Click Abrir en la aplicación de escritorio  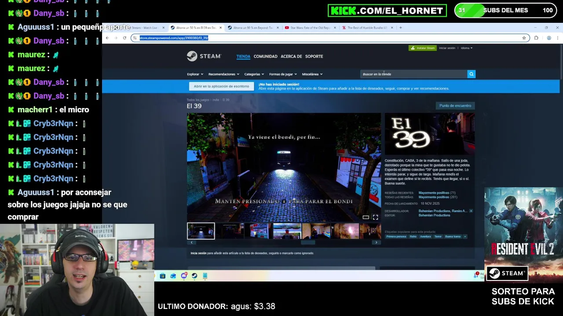click(221, 86)
